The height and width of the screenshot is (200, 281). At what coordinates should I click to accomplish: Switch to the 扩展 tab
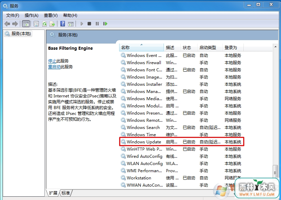click(53, 193)
